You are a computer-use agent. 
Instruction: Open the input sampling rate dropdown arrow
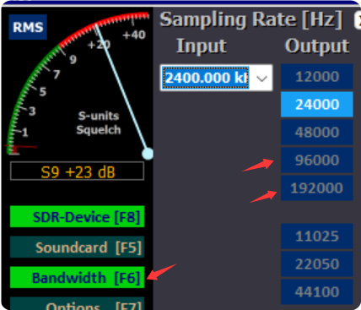[x=261, y=78]
